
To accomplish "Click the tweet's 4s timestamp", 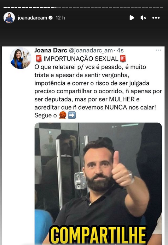I will [x=120, y=50].
